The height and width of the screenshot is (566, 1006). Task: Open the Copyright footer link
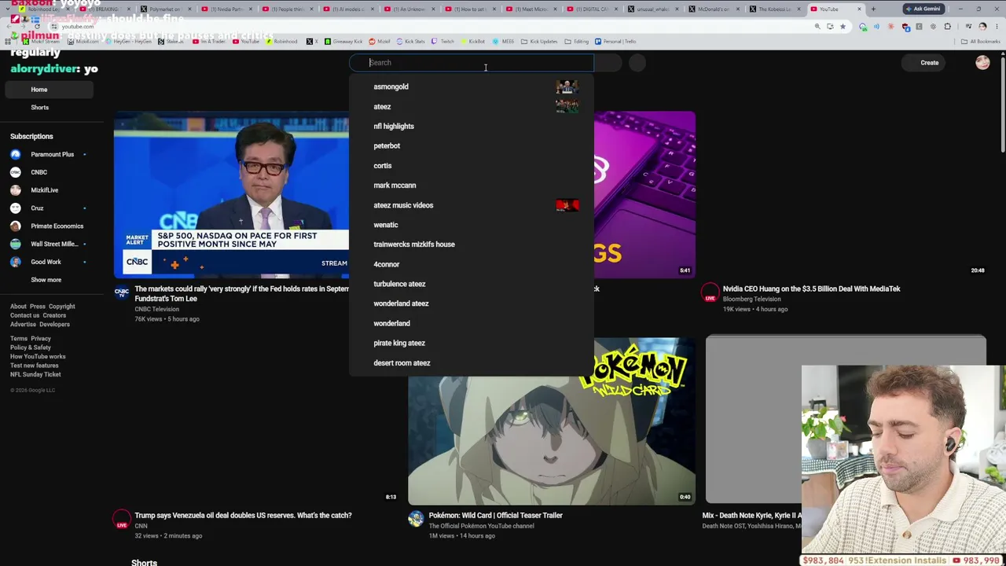[x=62, y=307]
